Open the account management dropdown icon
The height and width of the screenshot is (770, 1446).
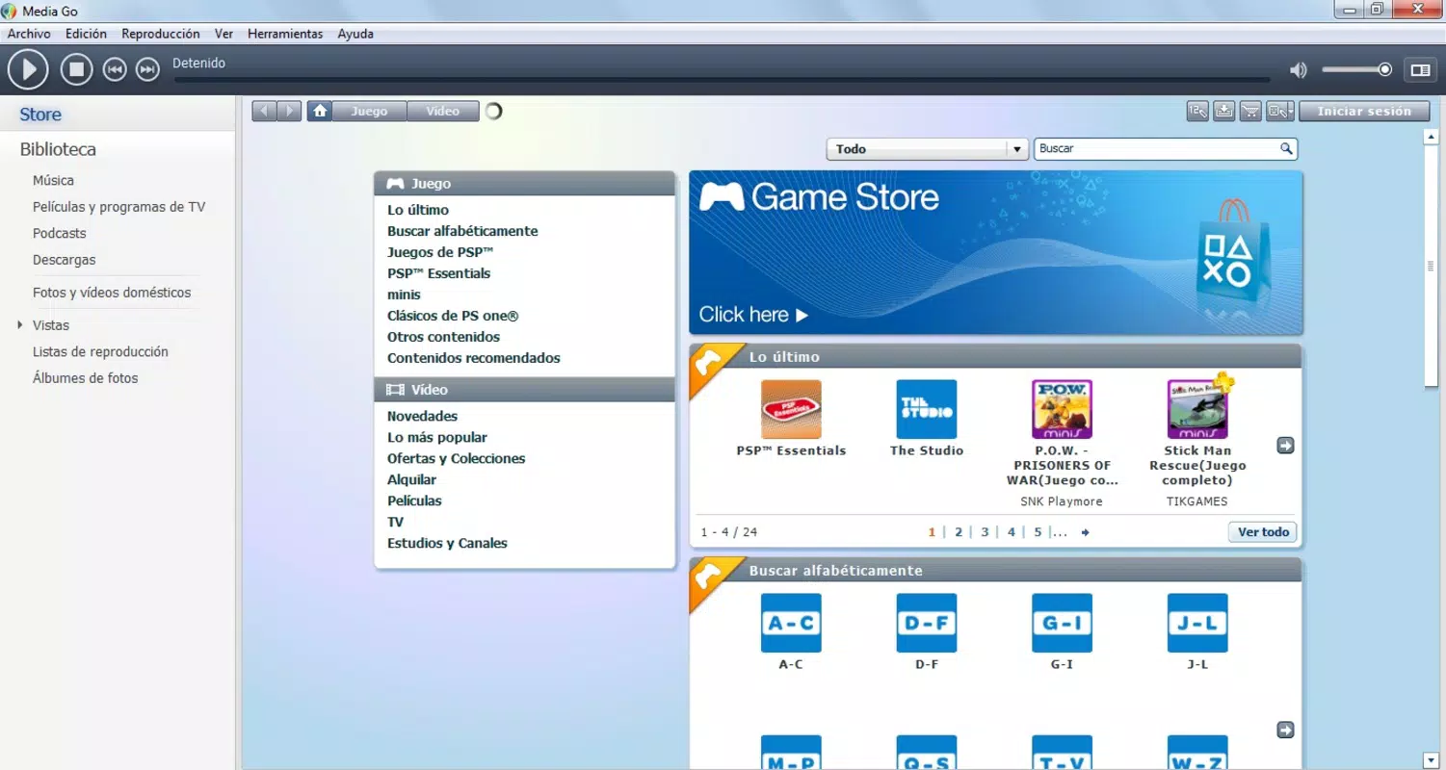1280,111
